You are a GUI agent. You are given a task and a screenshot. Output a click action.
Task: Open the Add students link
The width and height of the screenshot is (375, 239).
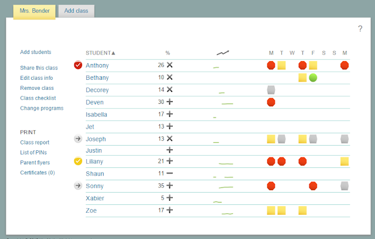pyautogui.click(x=36, y=52)
